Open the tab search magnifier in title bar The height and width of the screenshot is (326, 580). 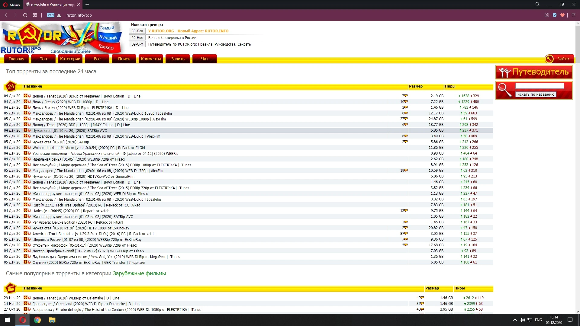pyautogui.click(x=538, y=5)
